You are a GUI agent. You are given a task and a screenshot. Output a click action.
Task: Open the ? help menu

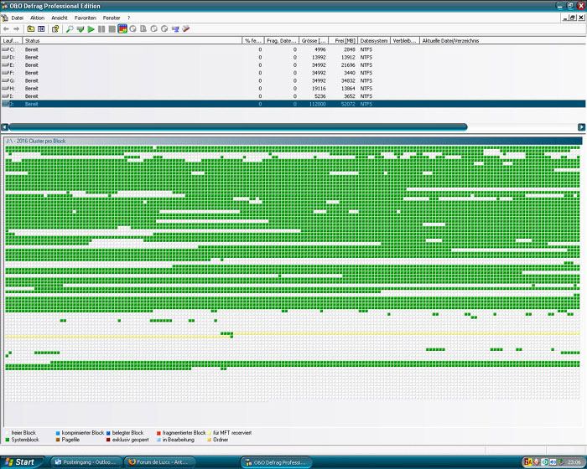tap(128, 18)
